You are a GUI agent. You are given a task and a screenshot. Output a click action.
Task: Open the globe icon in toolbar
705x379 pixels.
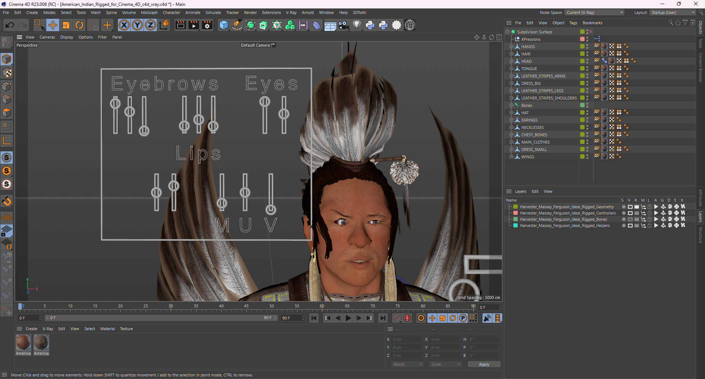pyautogui.click(x=410, y=25)
